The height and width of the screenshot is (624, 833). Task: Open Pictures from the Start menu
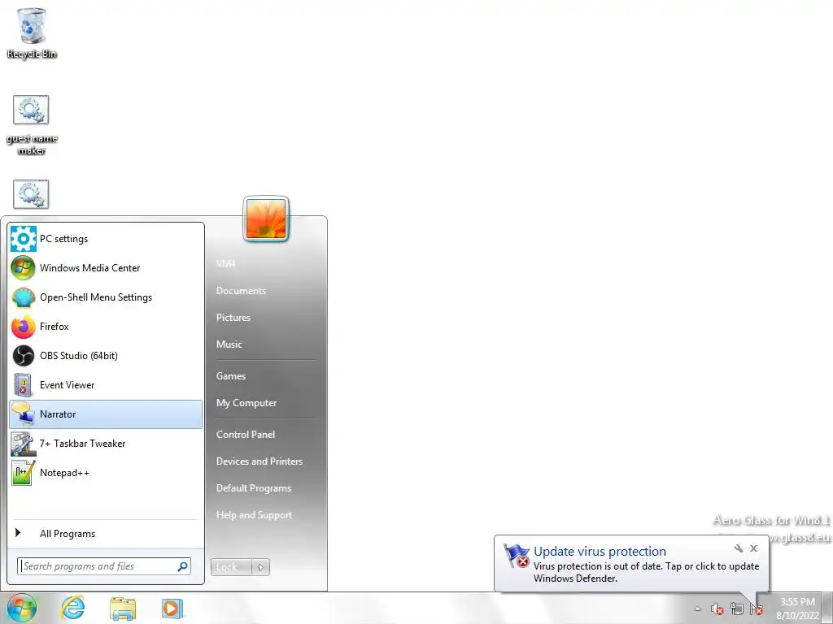[233, 318]
